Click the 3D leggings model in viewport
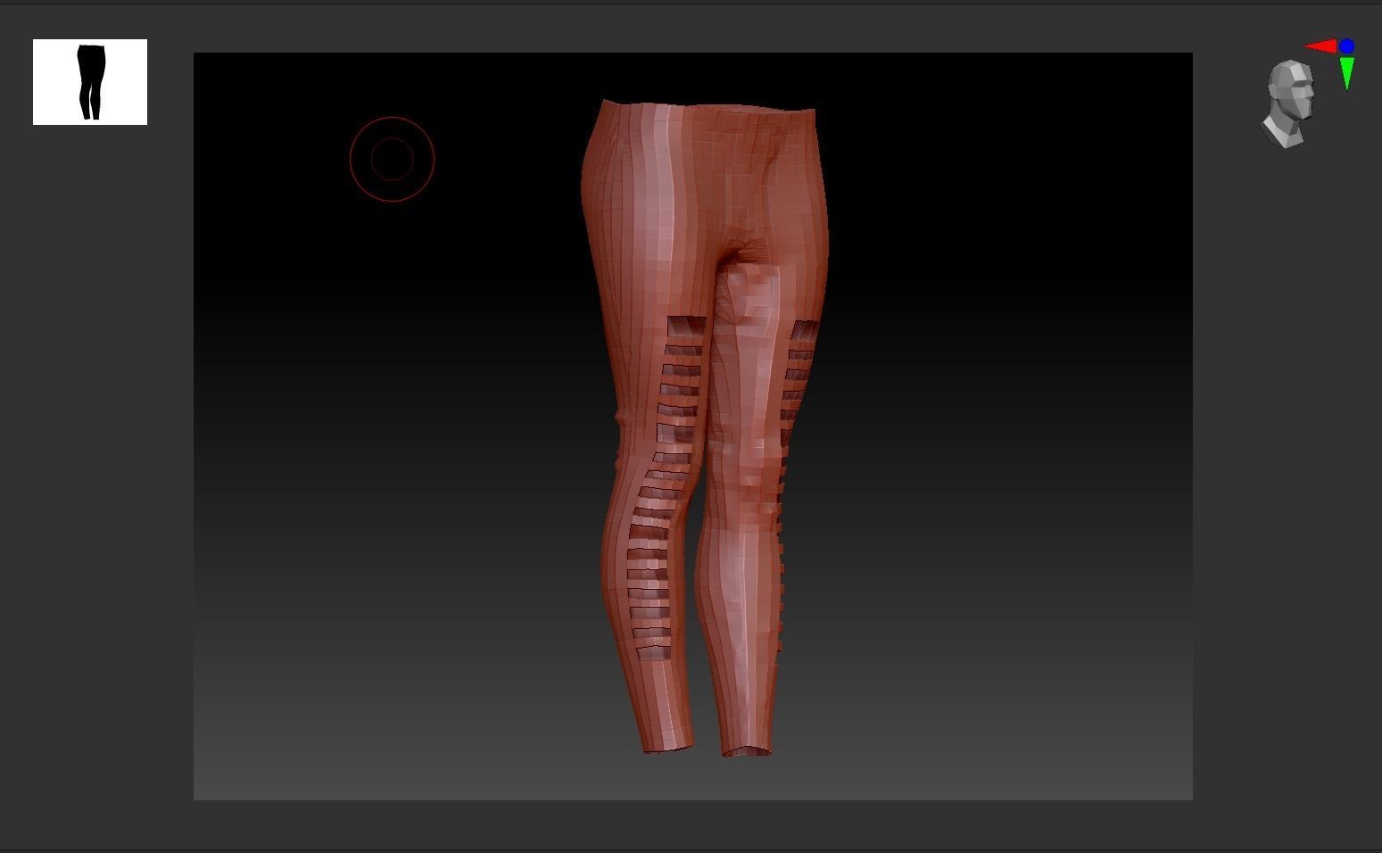Screen dimensions: 1382x853 tap(705, 428)
